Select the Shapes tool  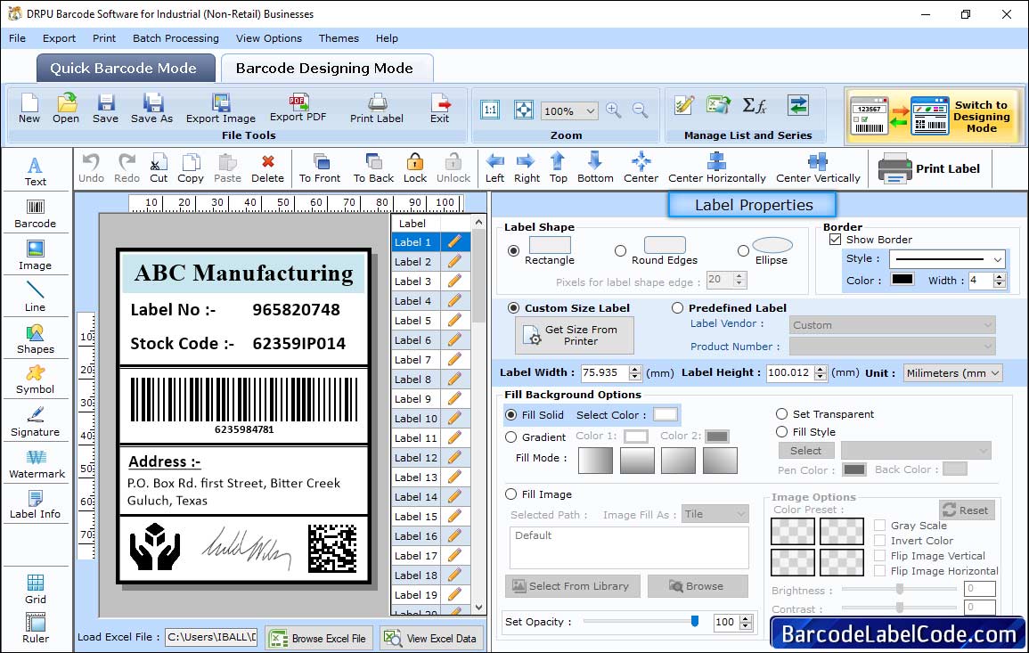(36, 339)
